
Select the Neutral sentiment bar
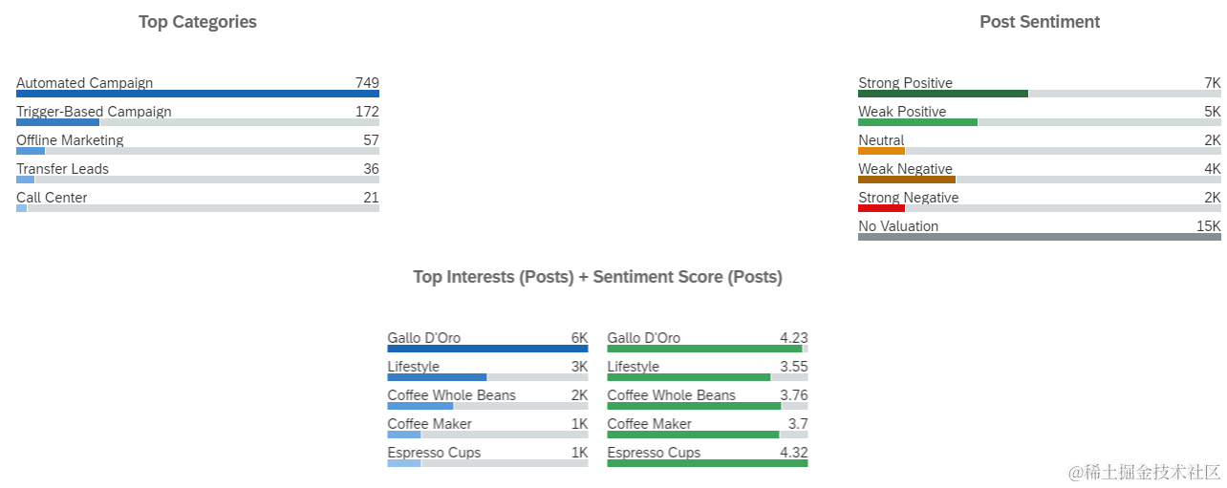click(1040, 144)
